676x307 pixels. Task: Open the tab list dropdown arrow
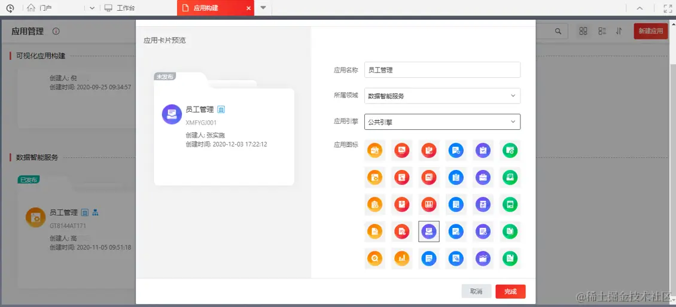(x=263, y=8)
